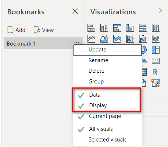Image resolution: width=168 pixels, height=147 pixels.
Task: Select the Clustered bar chart visual
Action: point(117,28)
